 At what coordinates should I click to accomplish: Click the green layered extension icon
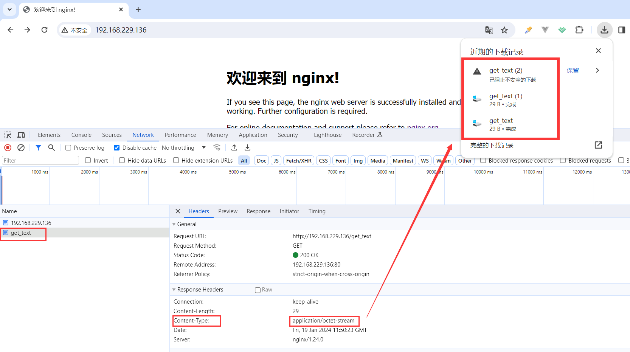point(562,30)
